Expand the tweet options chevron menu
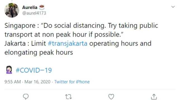 coord(173,7)
